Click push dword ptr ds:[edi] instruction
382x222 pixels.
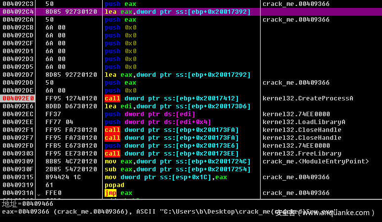[150, 114]
